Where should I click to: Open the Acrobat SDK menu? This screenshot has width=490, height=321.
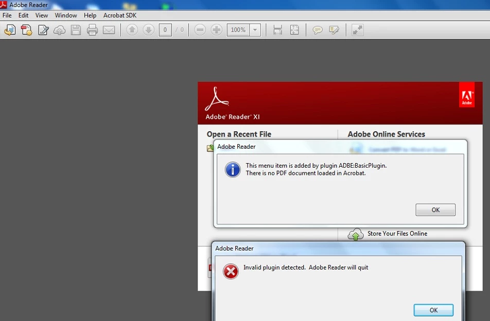120,15
